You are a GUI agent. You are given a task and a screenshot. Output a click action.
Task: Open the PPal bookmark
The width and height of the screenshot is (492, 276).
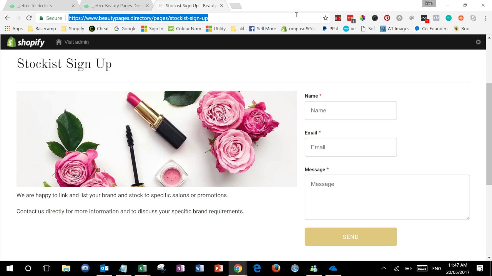(x=330, y=29)
